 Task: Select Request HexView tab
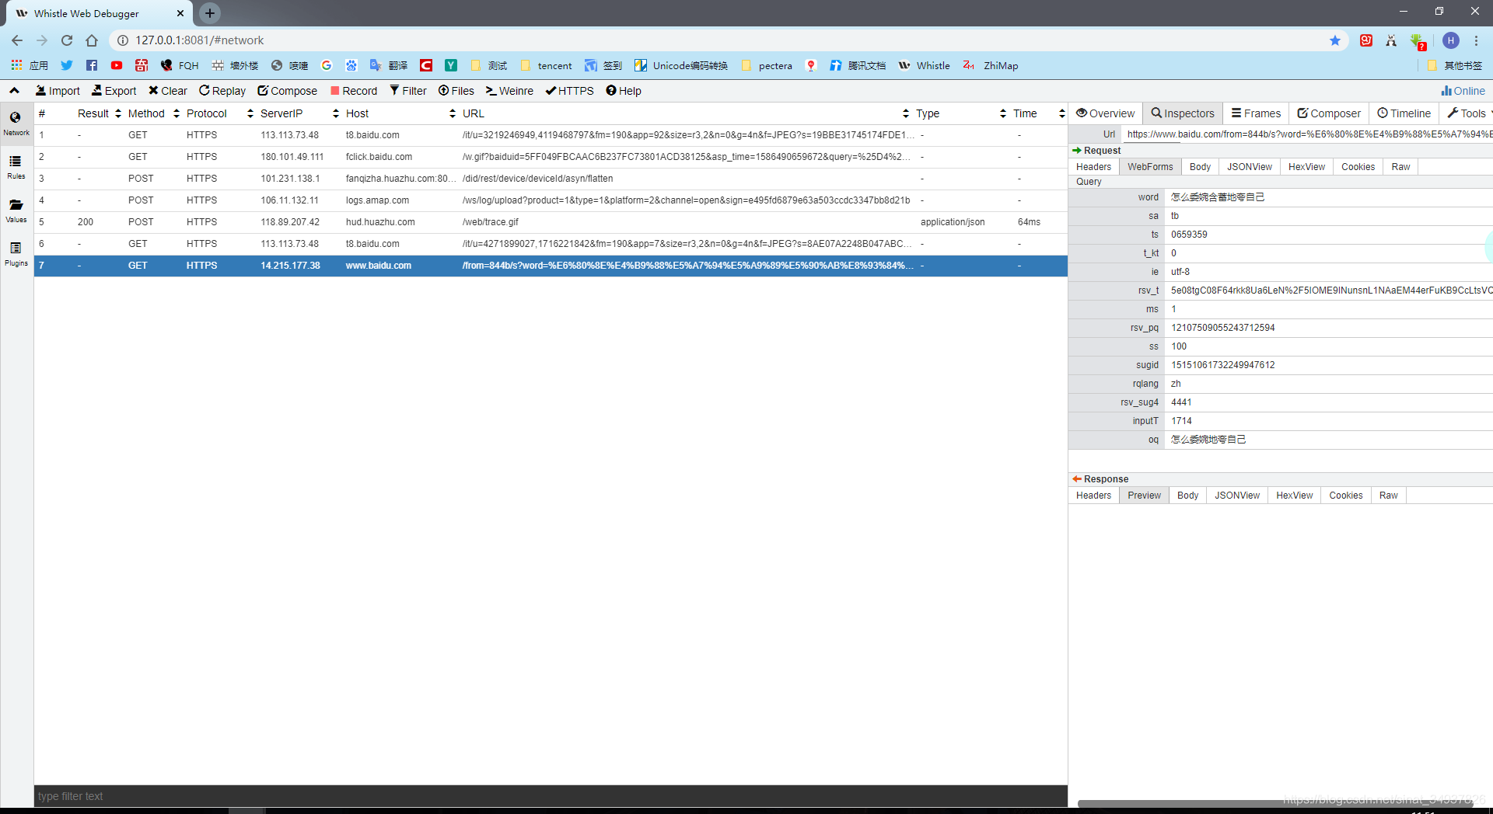[x=1306, y=167]
